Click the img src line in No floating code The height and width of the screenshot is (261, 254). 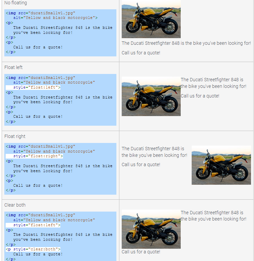pyautogui.click(x=40, y=13)
